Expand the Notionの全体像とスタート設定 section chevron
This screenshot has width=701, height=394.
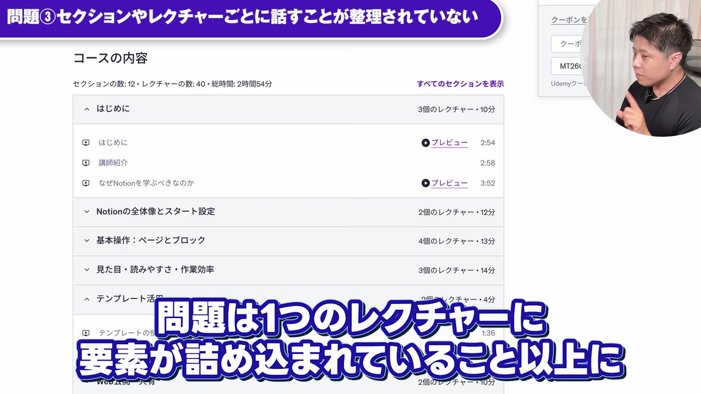tap(87, 212)
